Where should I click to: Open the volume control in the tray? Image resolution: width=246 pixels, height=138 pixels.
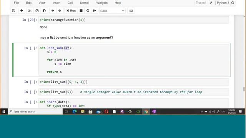click(x=214, y=112)
